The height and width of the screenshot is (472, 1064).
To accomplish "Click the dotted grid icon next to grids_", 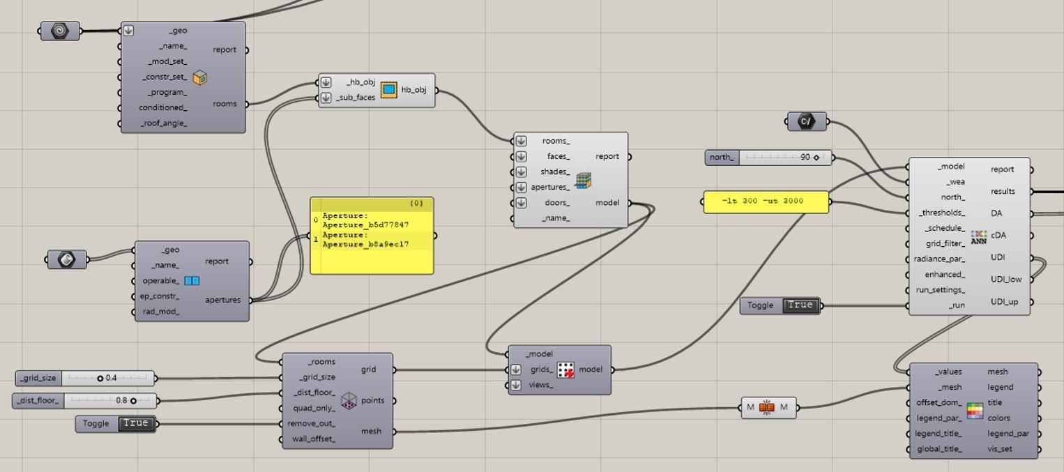I will coord(565,370).
